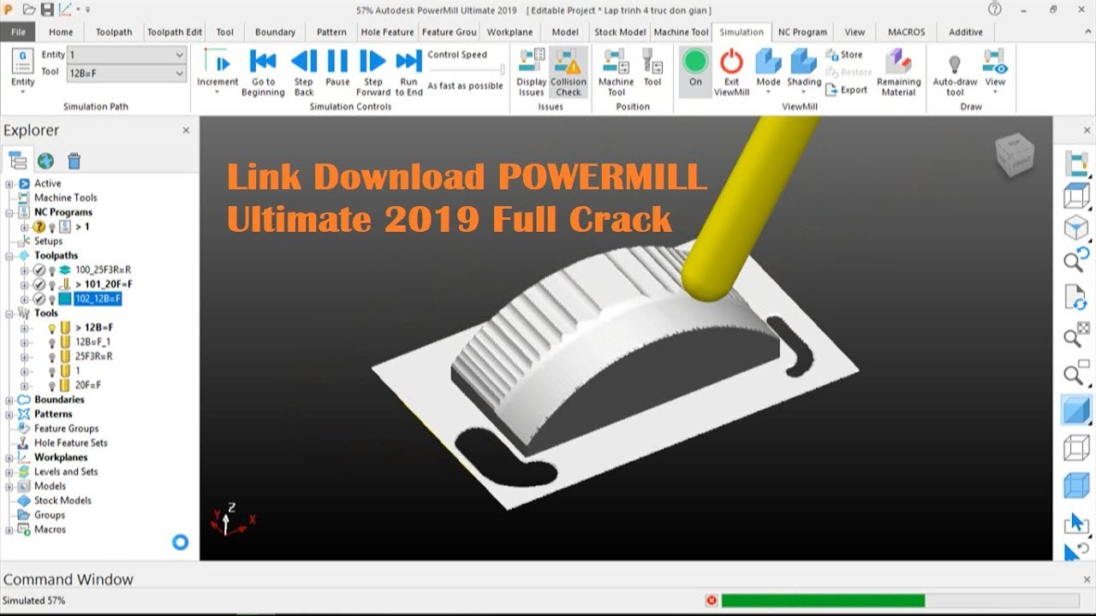Click the document refresh icon

point(1075,298)
